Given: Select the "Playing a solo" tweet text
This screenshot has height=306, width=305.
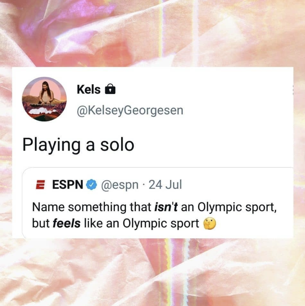Looking at the screenshot, I should [x=78, y=145].
